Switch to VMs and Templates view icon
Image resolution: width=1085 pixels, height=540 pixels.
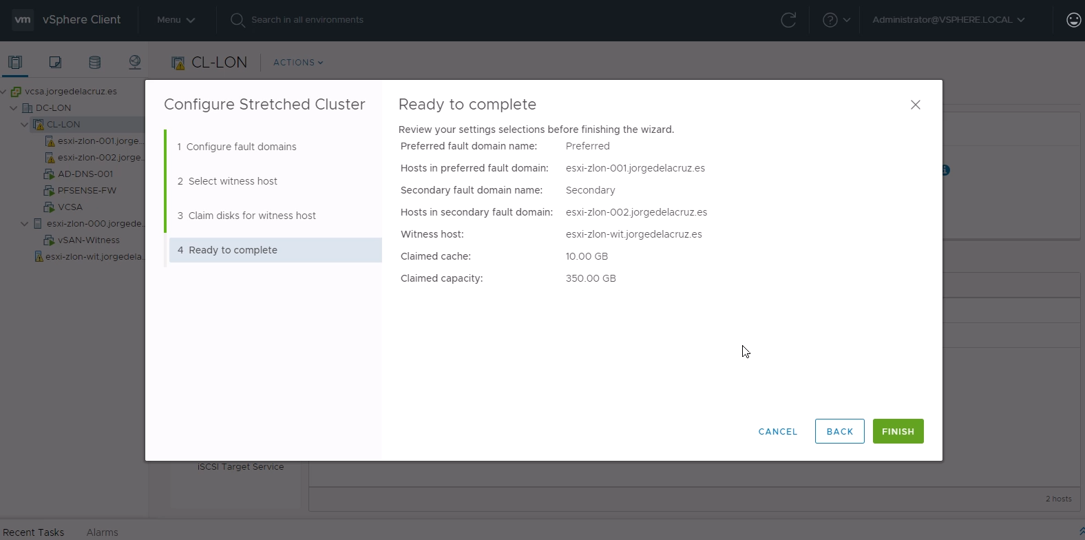pyautogui.click(x=55, y=62)
